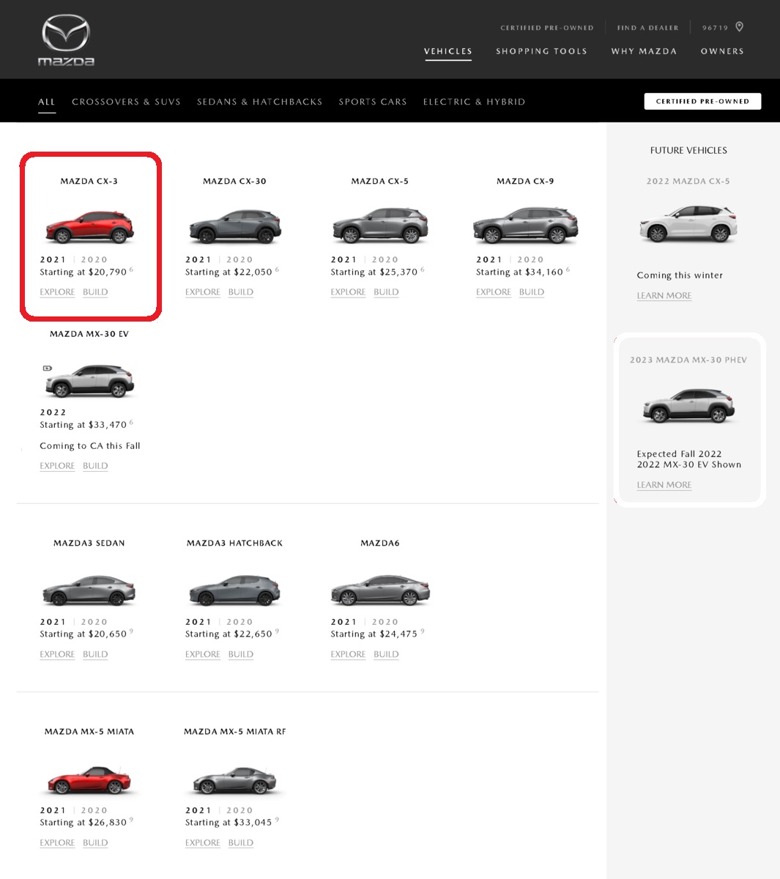
Task: Click the Mazda6 car image
Action: (380, 590)
